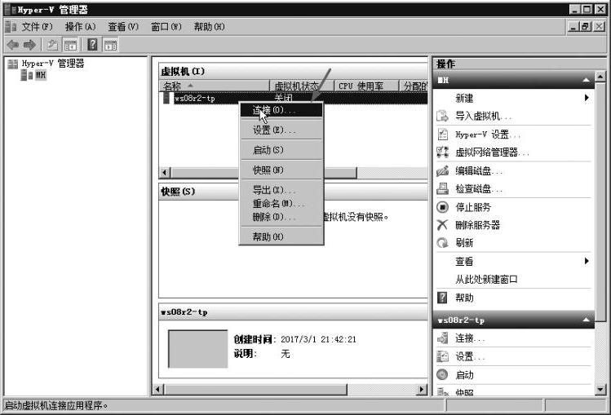Click 从此处新建窗口 in actions pane

coord(486,279)
